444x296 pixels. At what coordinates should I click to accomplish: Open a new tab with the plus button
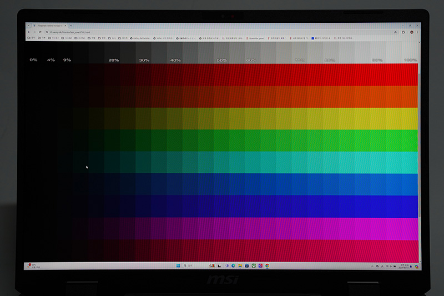70,26
